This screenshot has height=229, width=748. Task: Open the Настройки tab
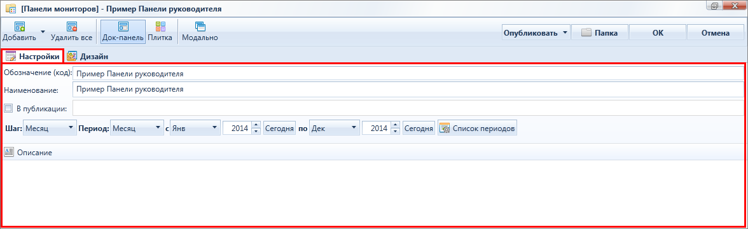[x=32, y=56]
